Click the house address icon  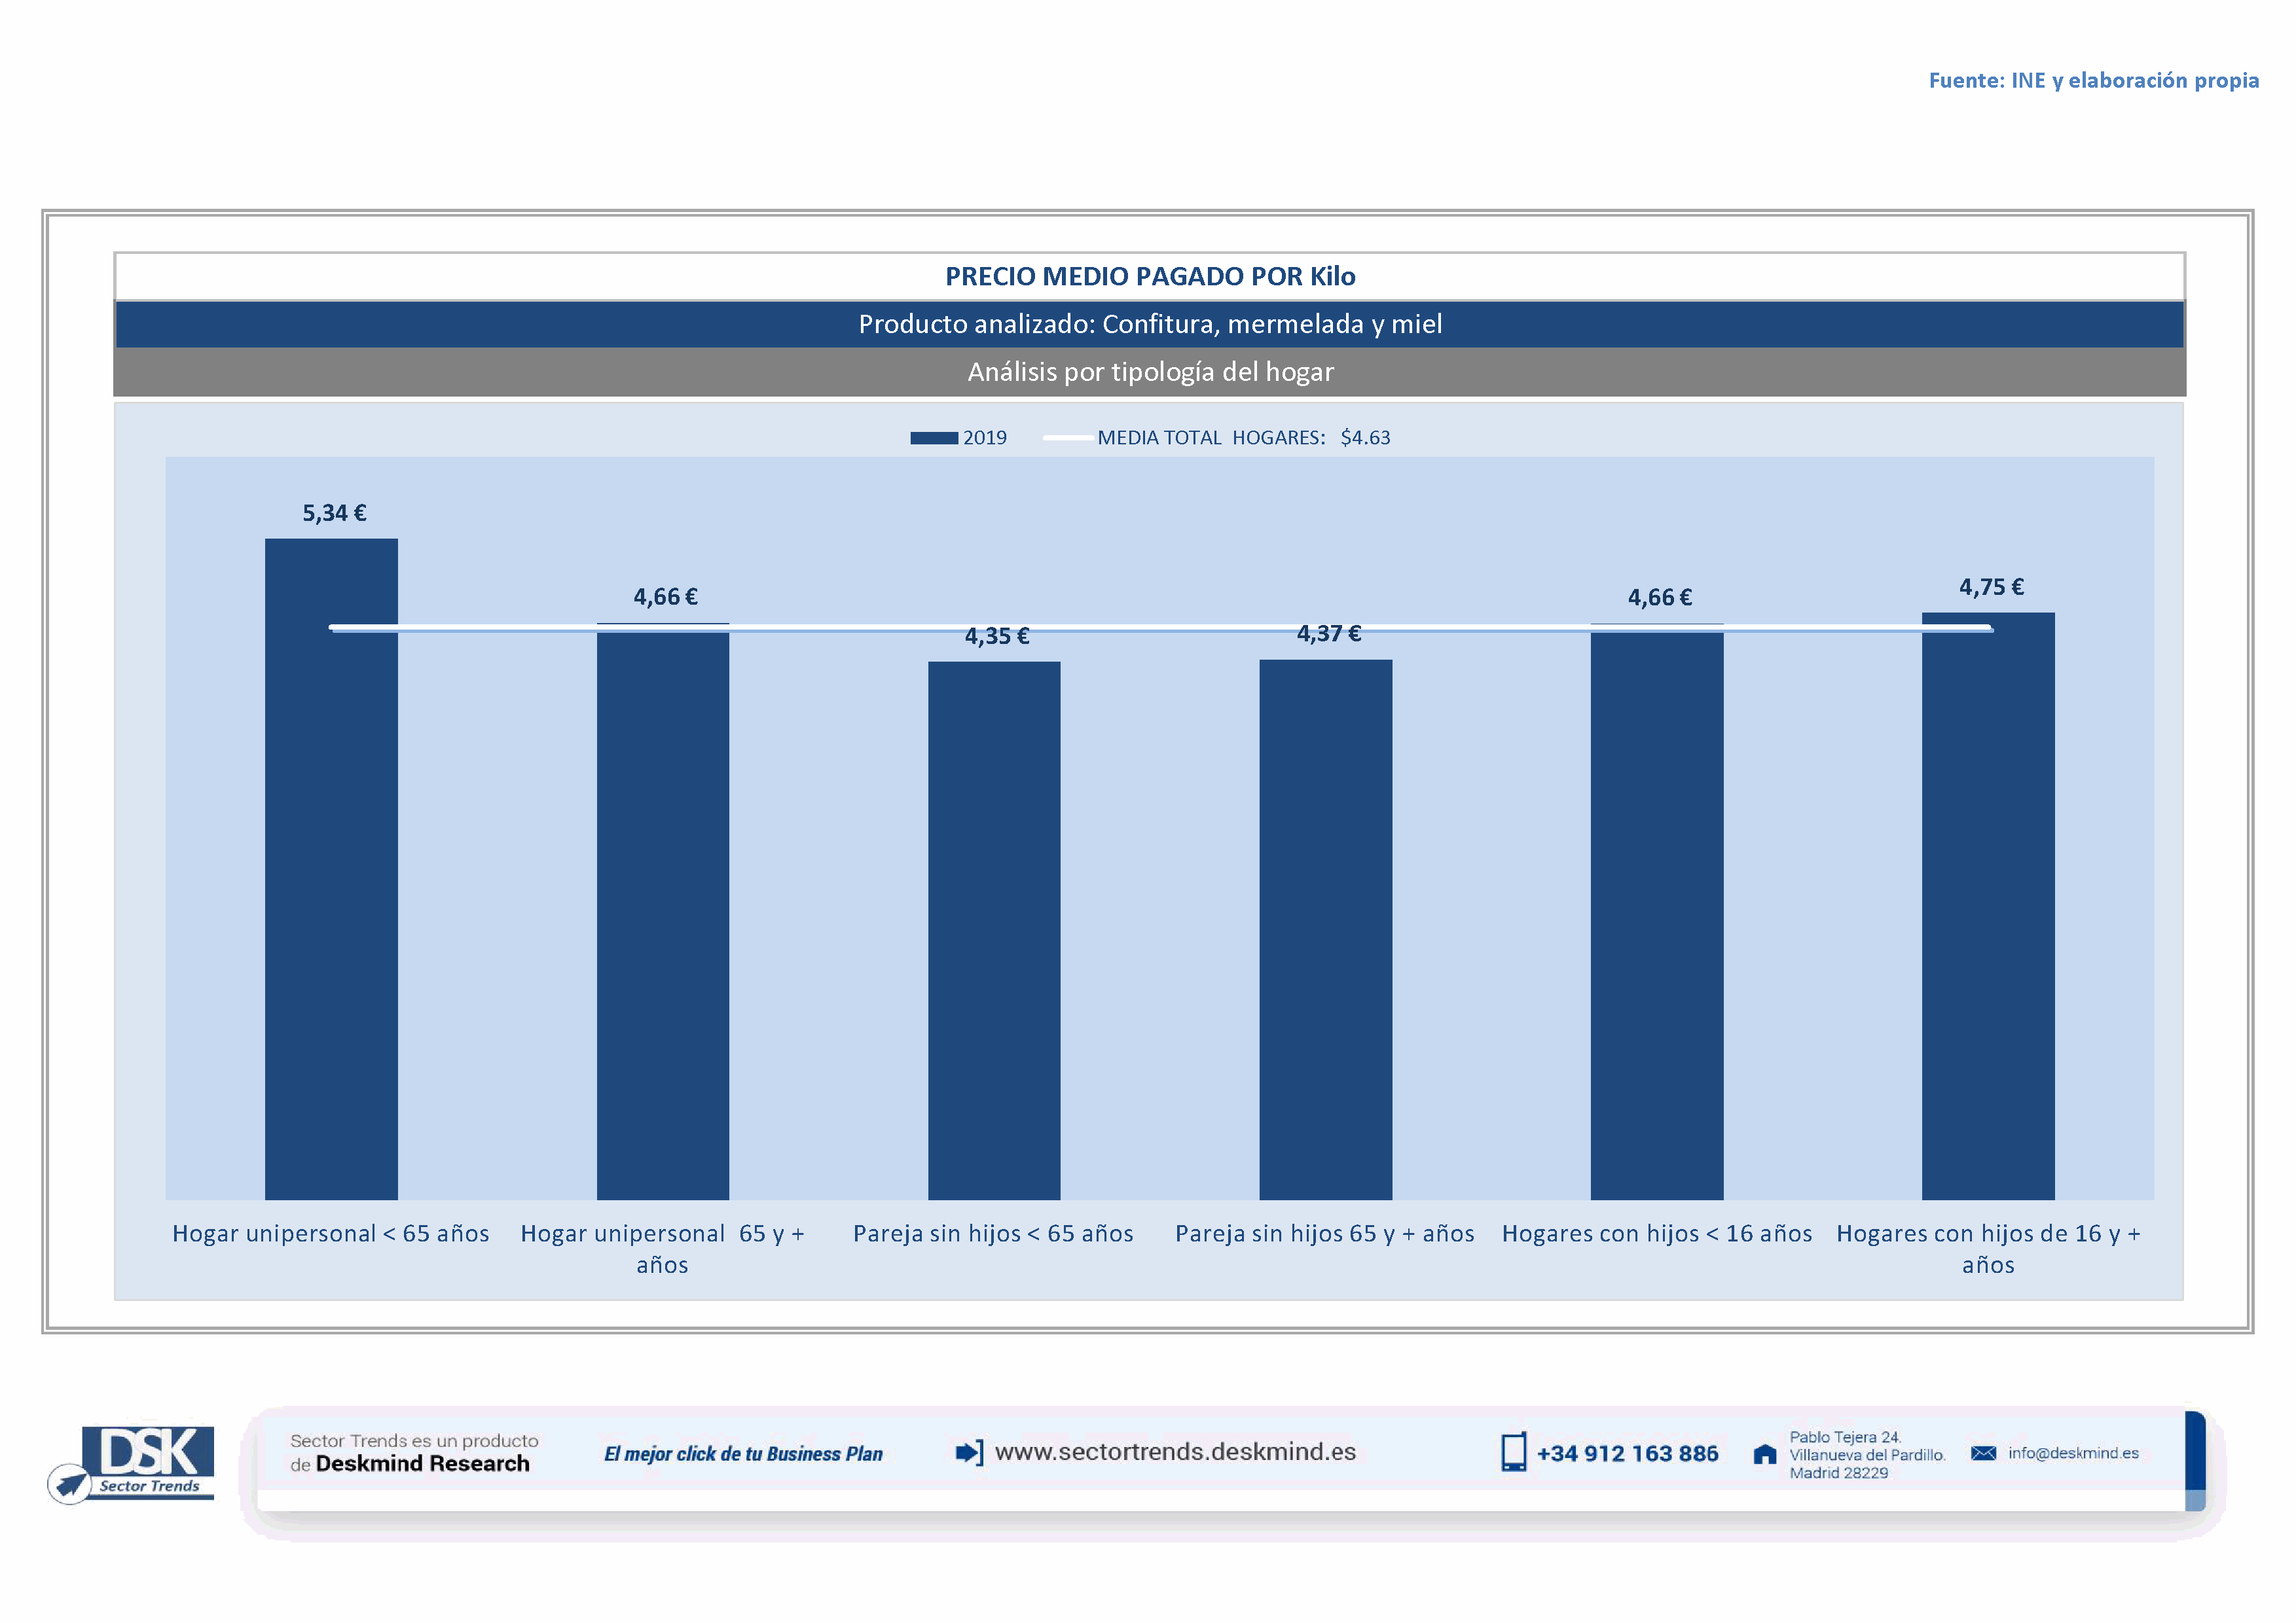(1765, 1455)
